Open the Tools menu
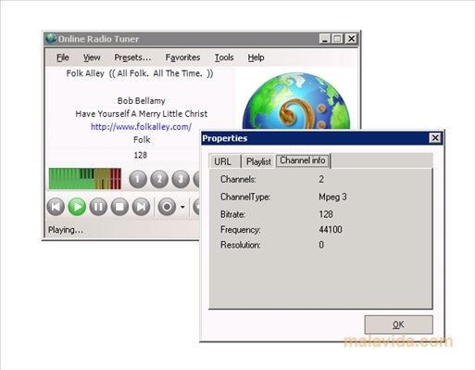Screen dimensions: 475x370 (x=224, y=57)
